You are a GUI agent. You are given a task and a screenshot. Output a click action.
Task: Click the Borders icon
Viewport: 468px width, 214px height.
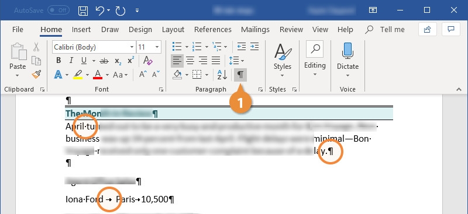click(x=197, y=75)
